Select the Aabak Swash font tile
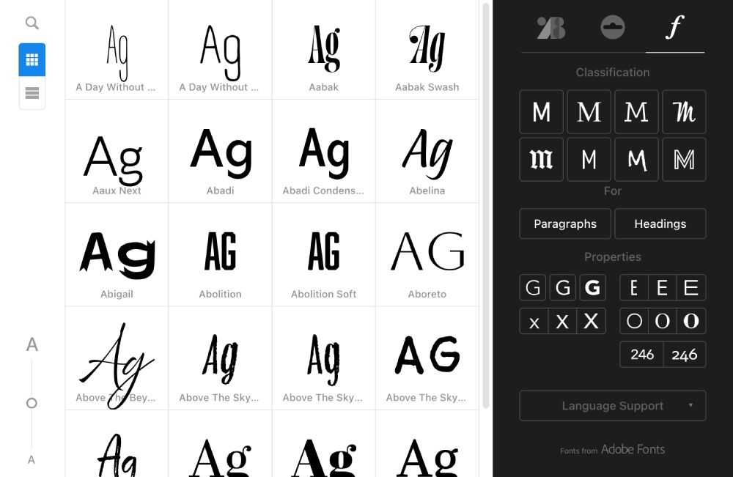The image size is (733, 477). (x=427, y=50)
